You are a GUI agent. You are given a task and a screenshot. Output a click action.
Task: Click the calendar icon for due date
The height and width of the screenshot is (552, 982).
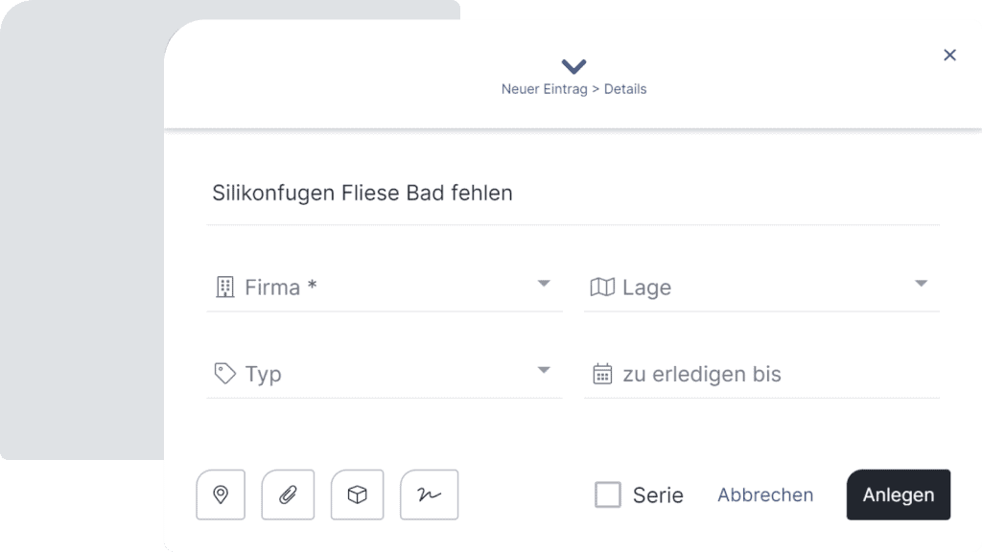(602, 373)
